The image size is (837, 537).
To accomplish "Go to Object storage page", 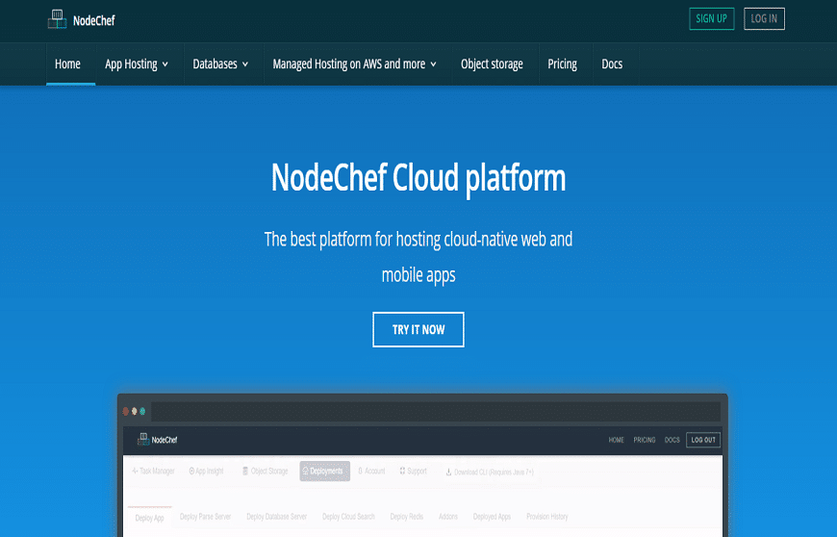I will click(492, 64).
